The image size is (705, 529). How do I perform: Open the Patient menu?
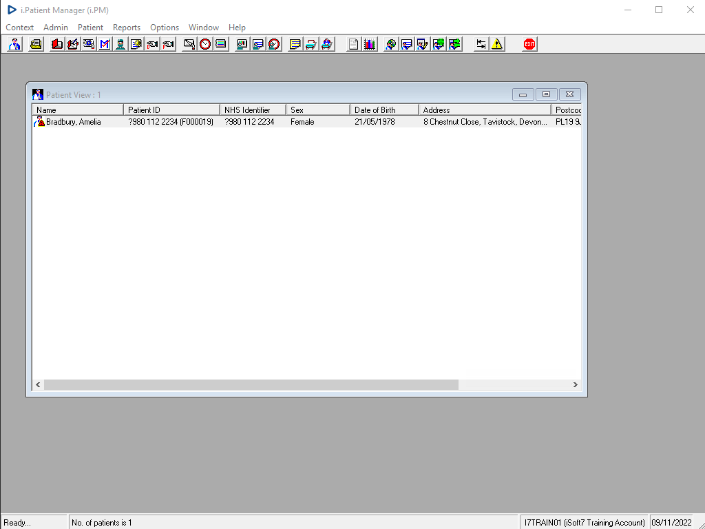point(90,28)
